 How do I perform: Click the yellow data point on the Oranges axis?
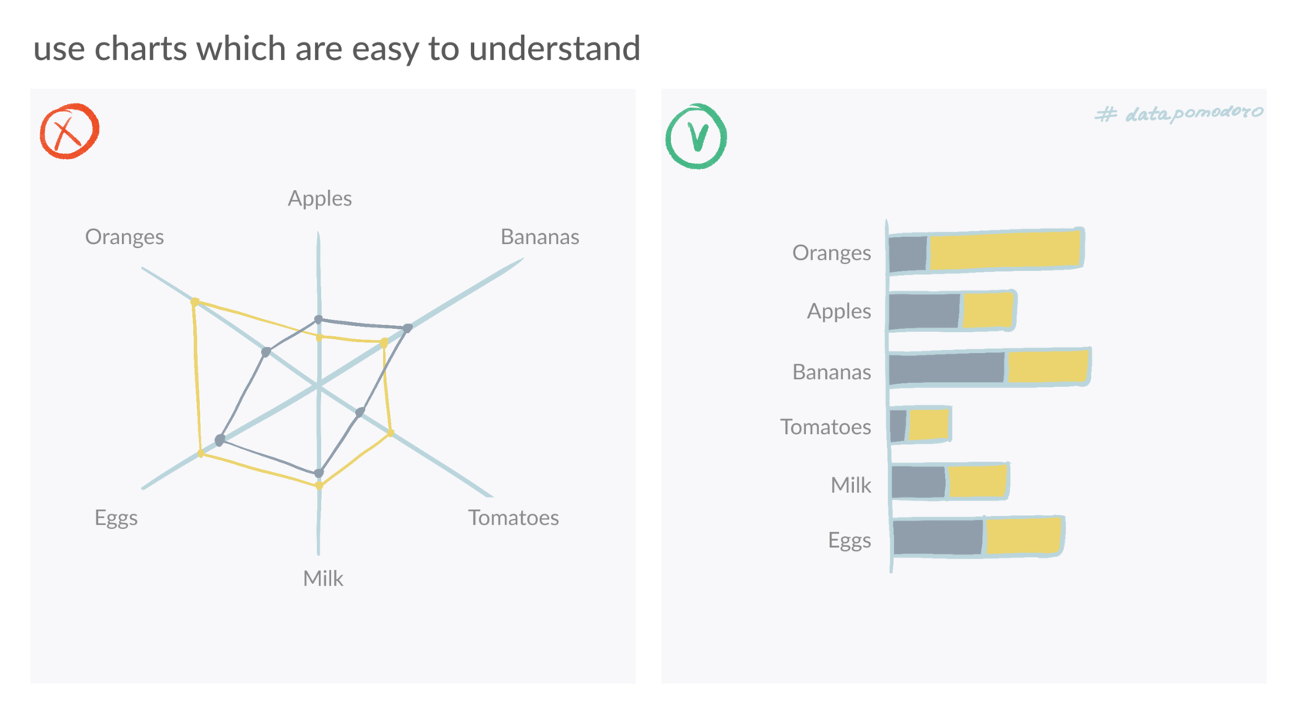coord(195,302)
